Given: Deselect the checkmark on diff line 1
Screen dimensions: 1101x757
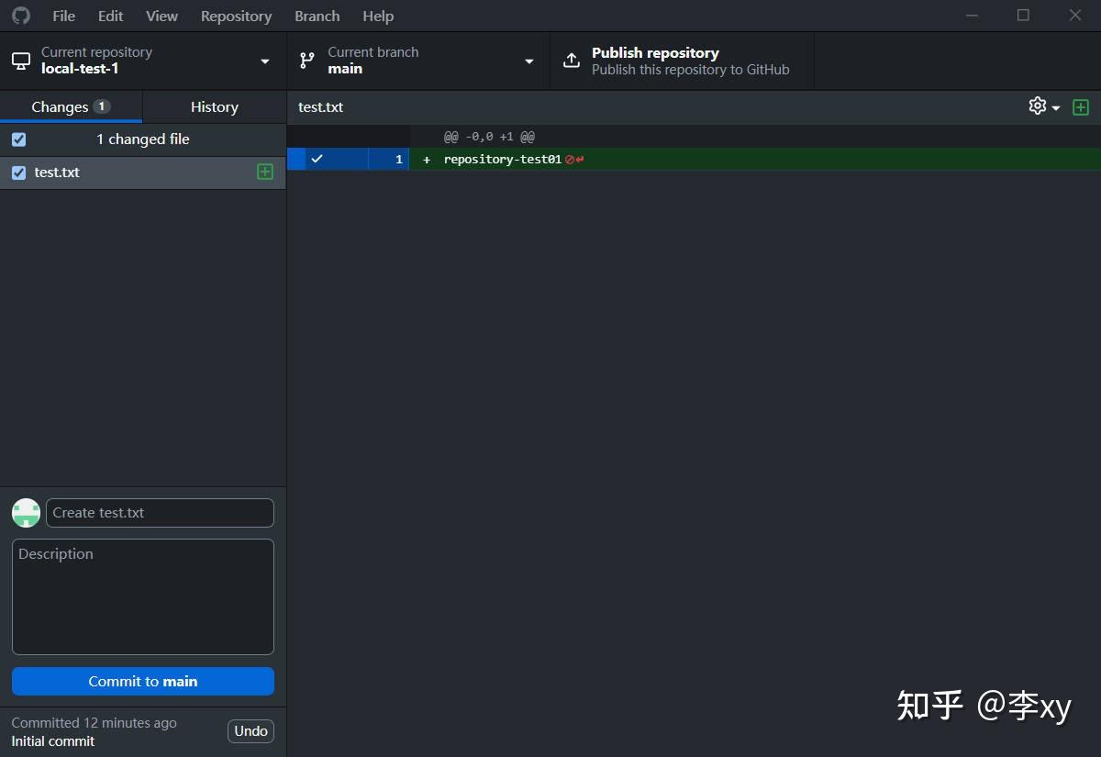Looking at the screenshot, I should click(317, 158).
